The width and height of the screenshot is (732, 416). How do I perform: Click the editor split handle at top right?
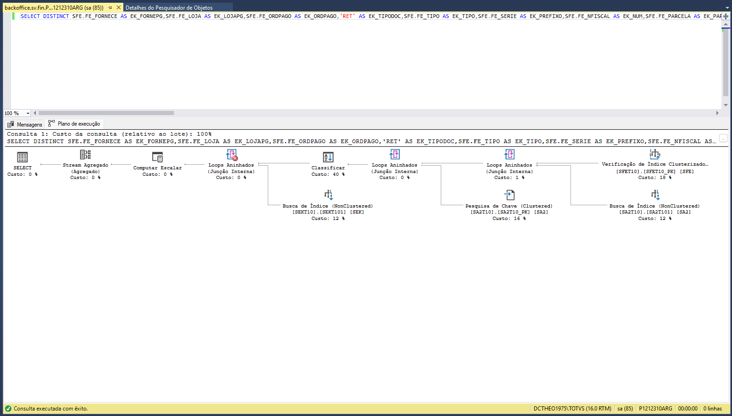click(726, 16)
